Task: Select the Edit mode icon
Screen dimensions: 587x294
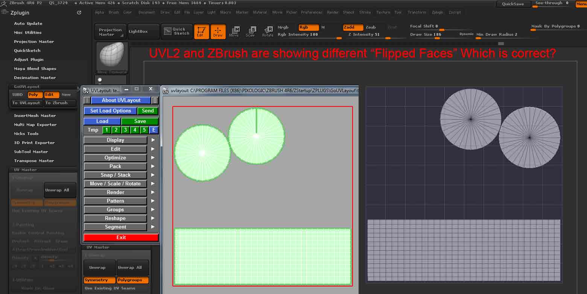Action: [x=201, y=32]
